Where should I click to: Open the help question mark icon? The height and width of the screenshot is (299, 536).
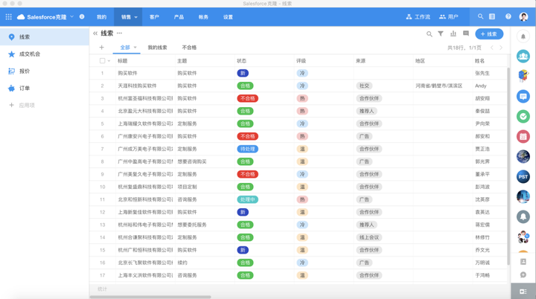[x=508, y=16]
